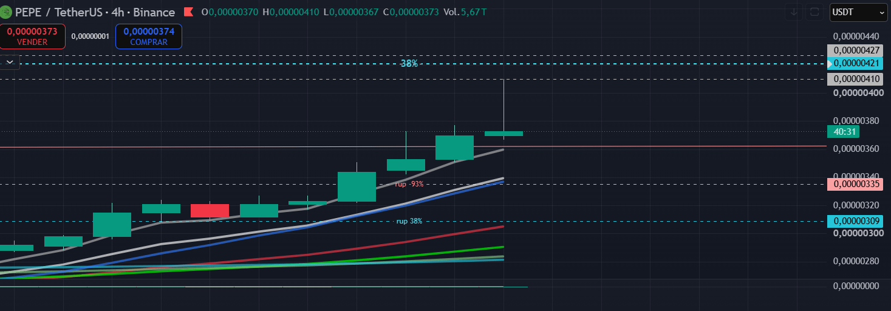The image size is (891, 311).
Task: Click the 'rup -93%' line label
Action: tap(409, 183)
